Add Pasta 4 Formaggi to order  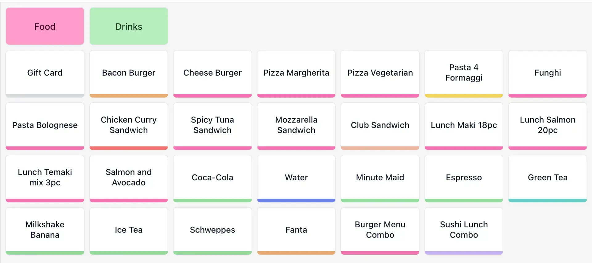click(464, 73)
